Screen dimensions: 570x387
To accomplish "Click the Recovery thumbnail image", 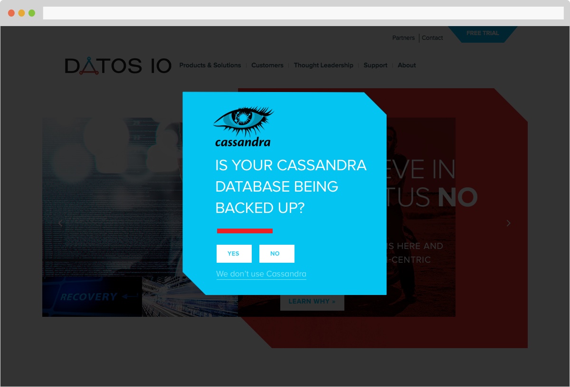I will (92, 297).
